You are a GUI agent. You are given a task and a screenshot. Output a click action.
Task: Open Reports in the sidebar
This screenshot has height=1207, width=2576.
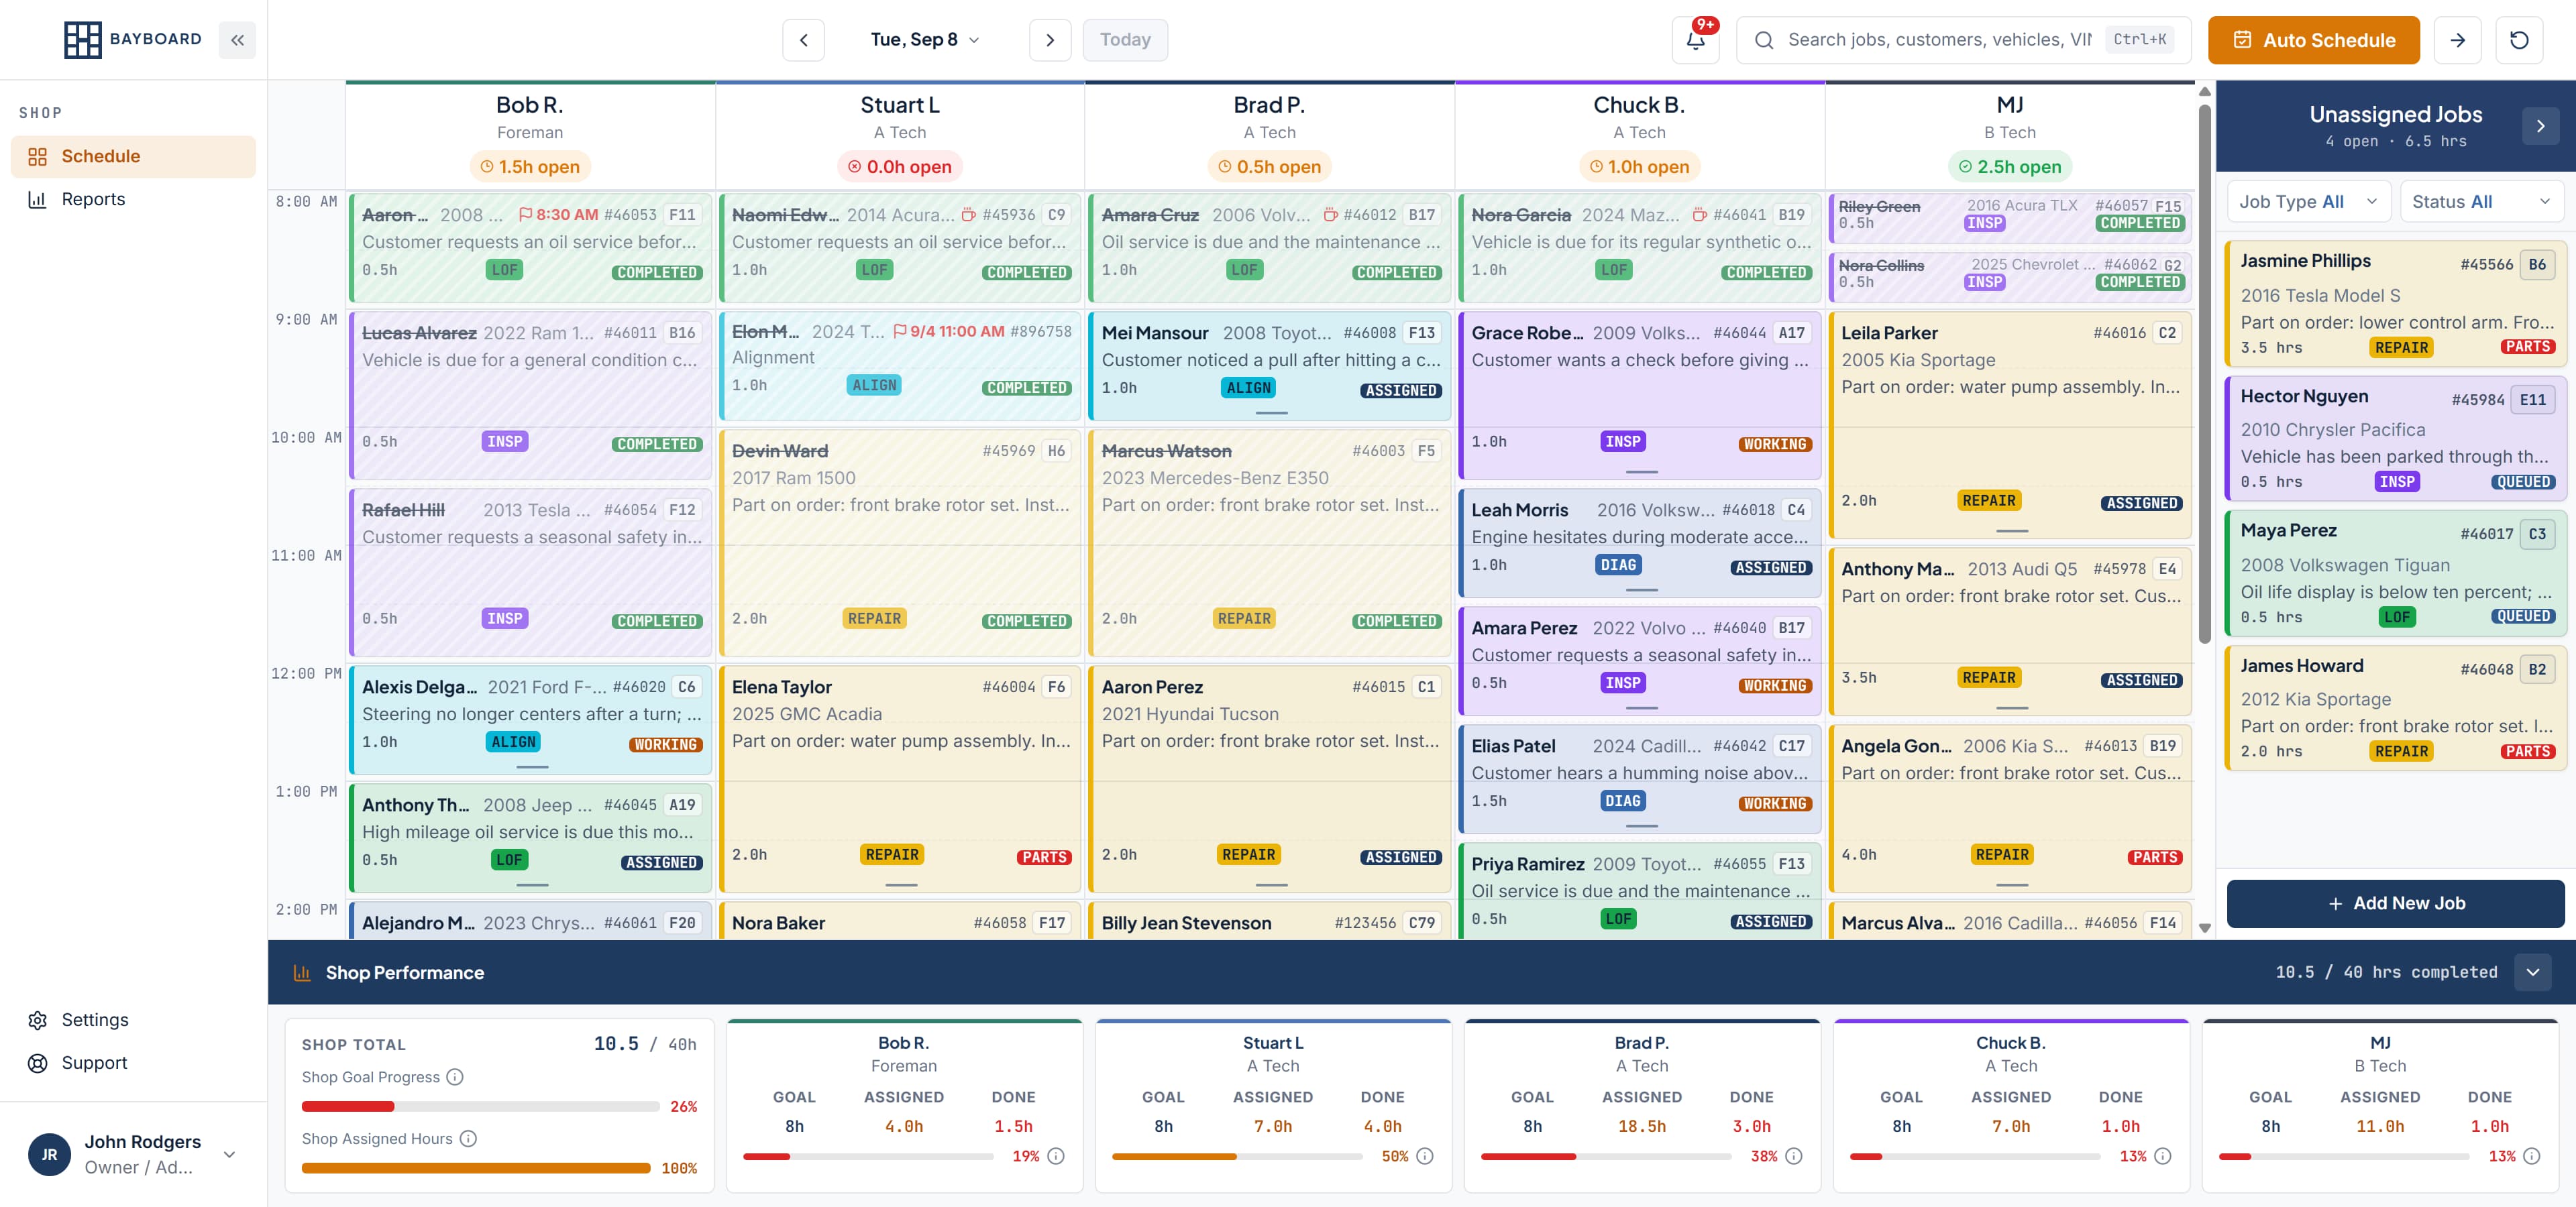coord(133,200)
